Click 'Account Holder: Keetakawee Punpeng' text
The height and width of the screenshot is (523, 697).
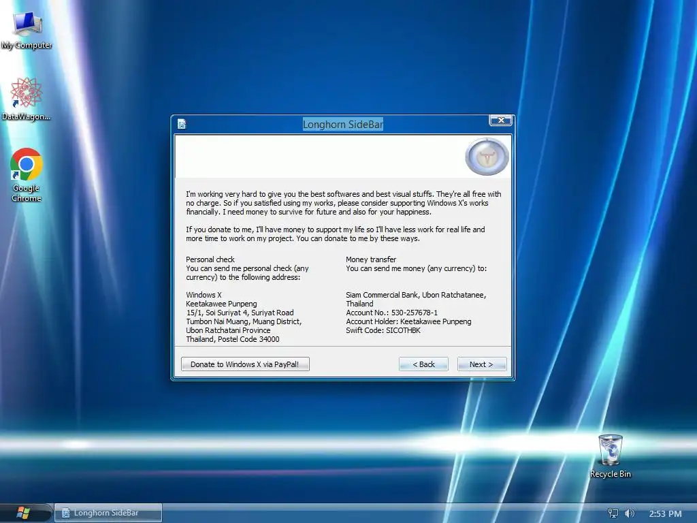click(x=408, y=321)
